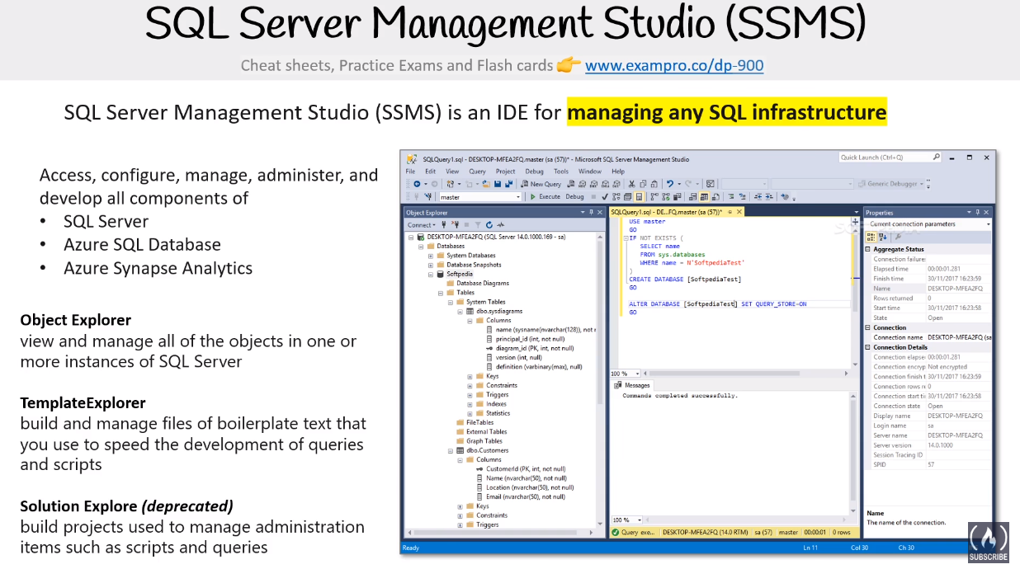Open the exampro.co/dp-900 link
Viewport: 1020px width, 569px height.
674,65
